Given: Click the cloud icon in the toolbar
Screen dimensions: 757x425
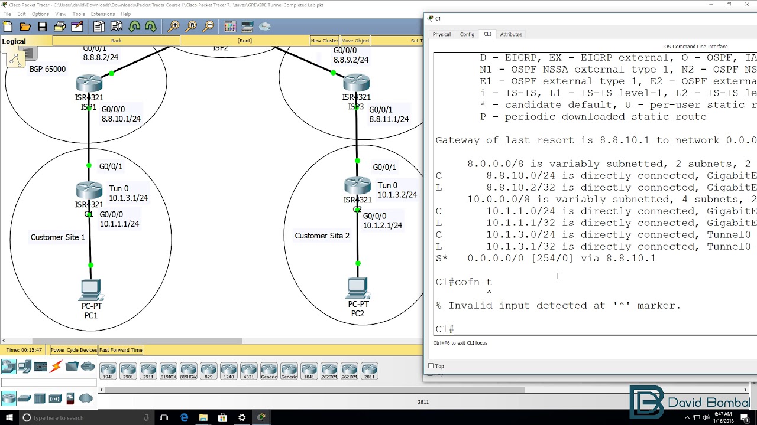Looking at the screenshot, I should tap(265, 27).
